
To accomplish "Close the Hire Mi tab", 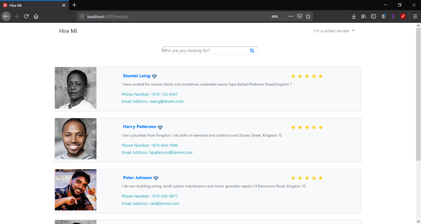I will [x=64, y=5].
